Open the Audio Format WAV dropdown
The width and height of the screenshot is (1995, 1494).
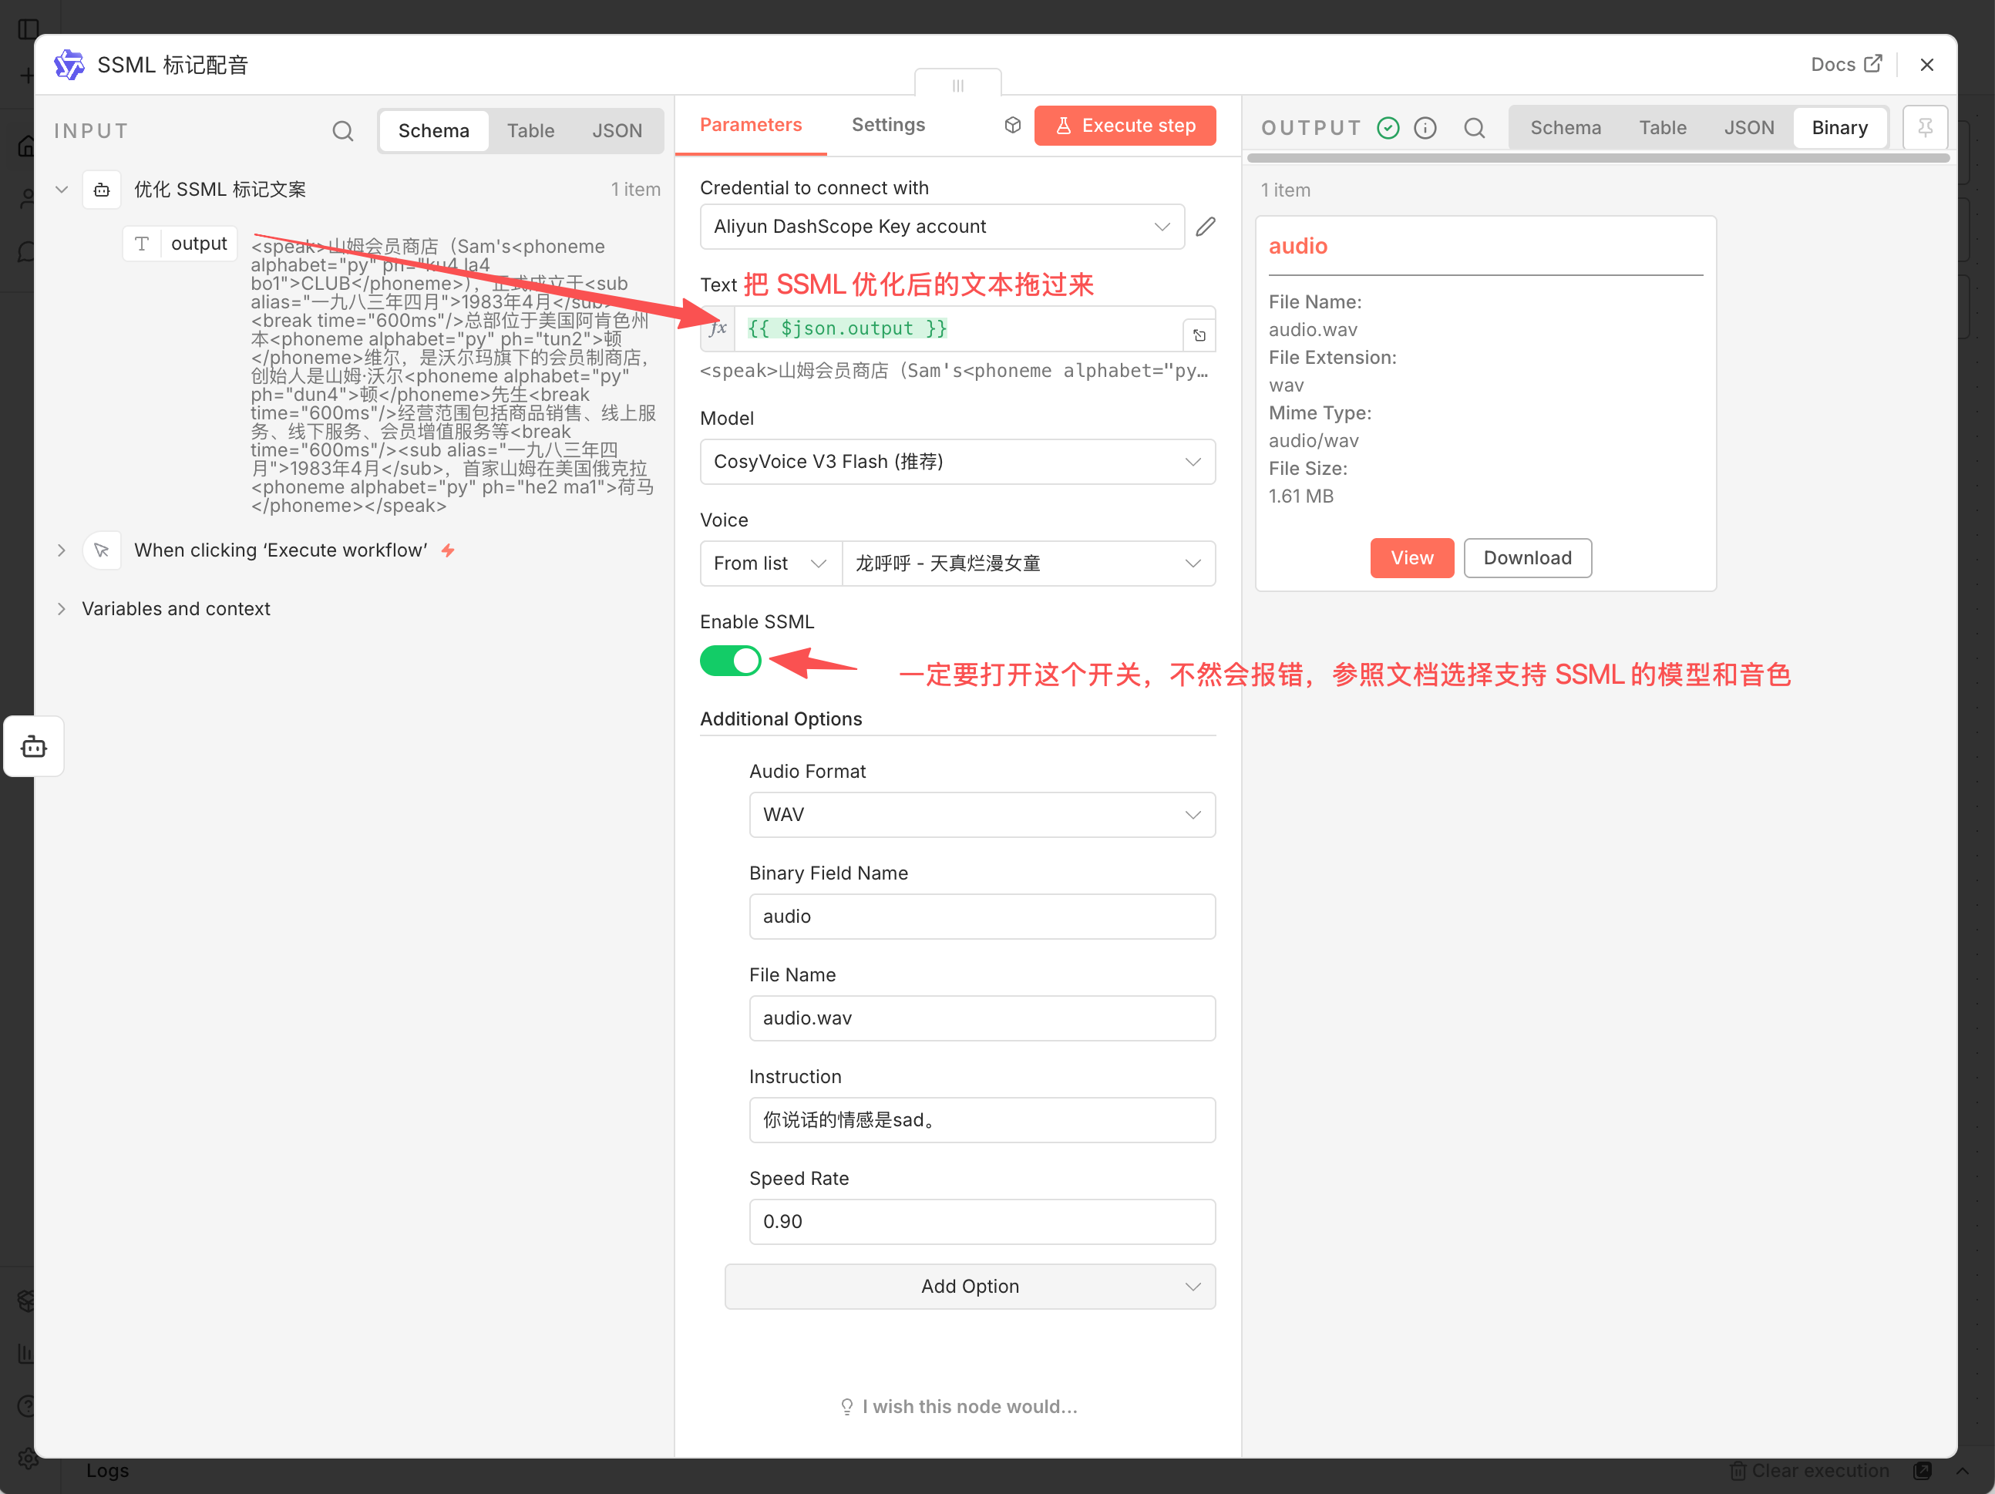pos(981,815)
